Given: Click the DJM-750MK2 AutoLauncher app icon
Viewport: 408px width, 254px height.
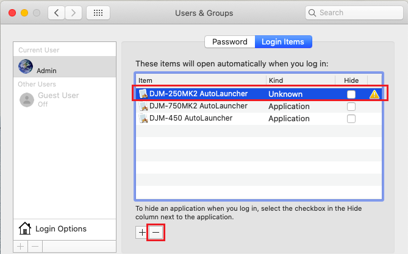Looking at the screenshot, I should pyautogui.click(x=143, y=106).
